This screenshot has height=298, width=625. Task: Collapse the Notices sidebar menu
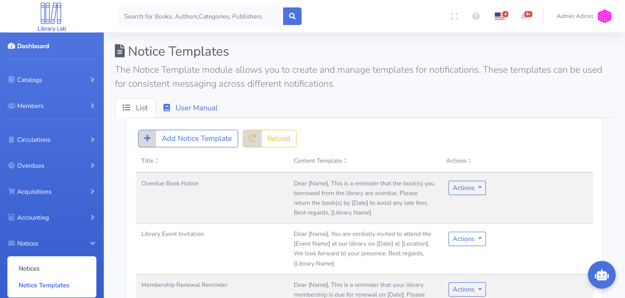(52, 243)
